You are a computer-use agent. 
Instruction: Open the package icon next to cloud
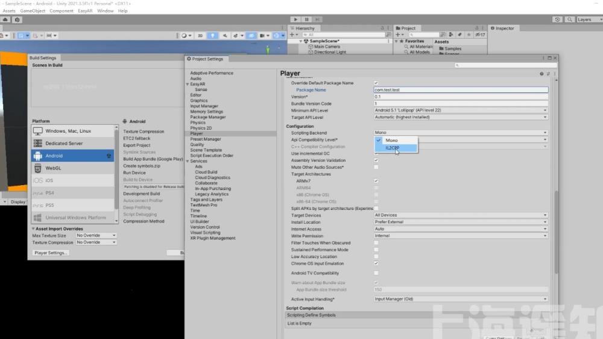click(17, 20)
